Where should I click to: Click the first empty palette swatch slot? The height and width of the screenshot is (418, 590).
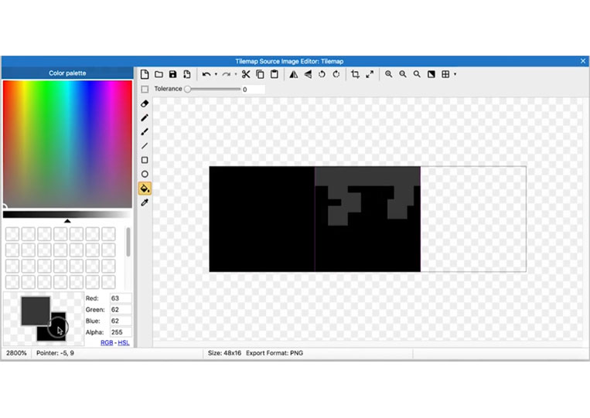[12, 234]
